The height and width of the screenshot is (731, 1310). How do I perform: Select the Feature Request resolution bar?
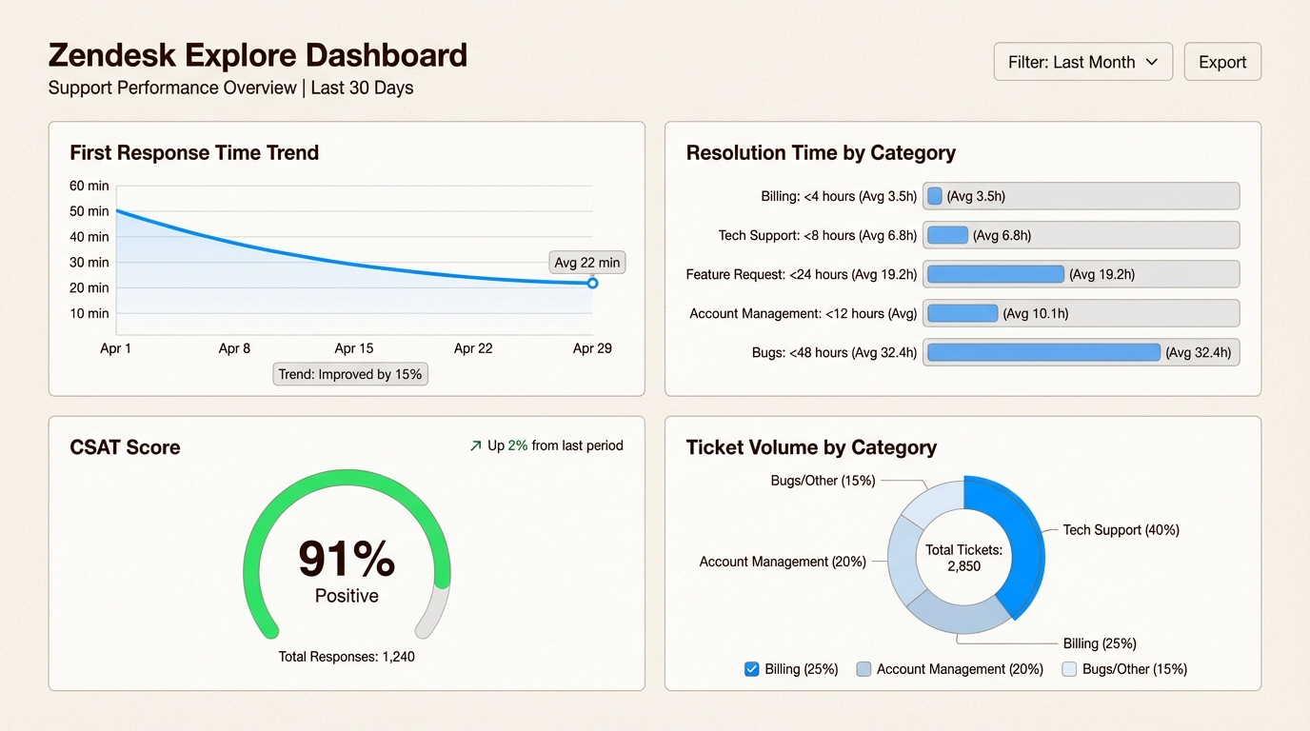click(995, 274)
